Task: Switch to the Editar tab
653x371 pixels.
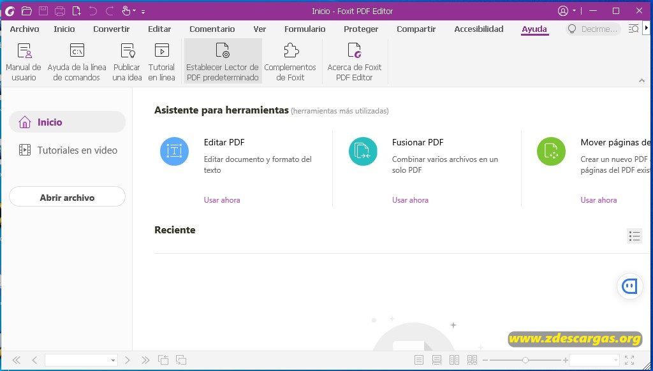Action: (159, 29)
